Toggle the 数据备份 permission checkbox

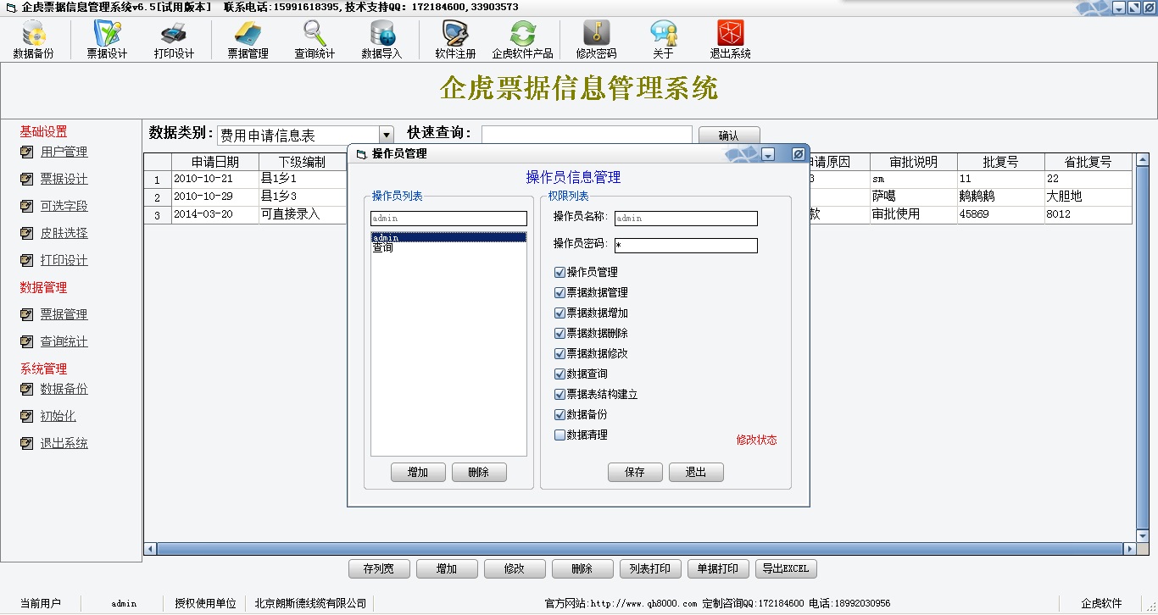click(x=560, y=415)
